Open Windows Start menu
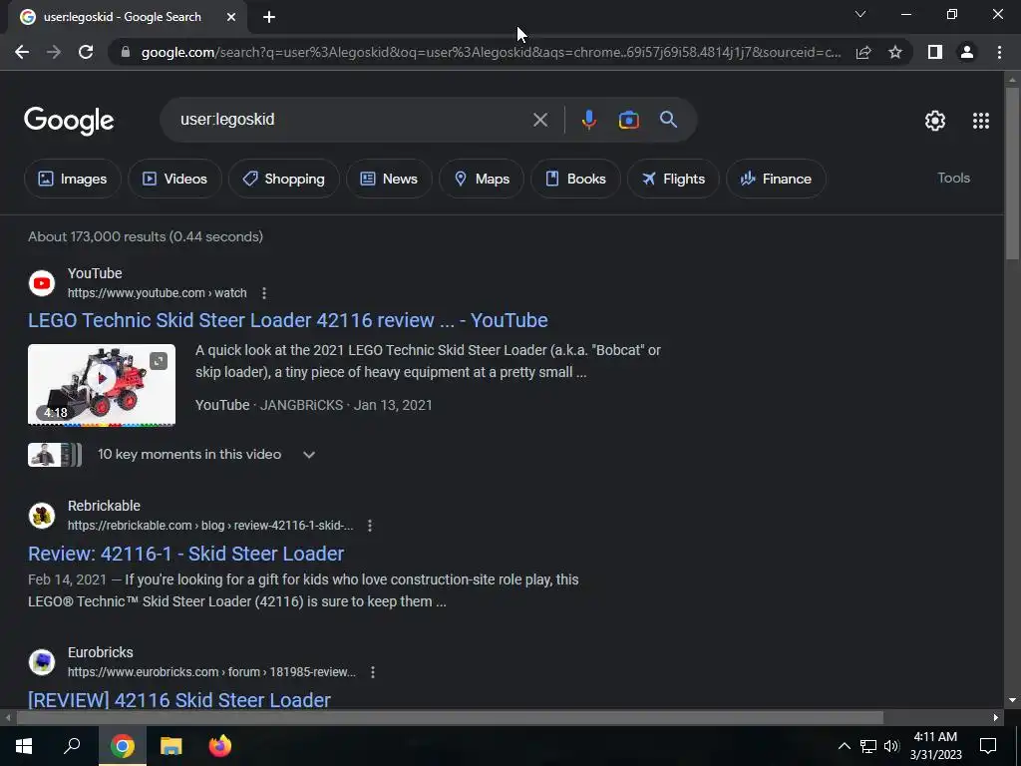Viewport: 1021px width, 766px height. pyautogui.click(x=24, y=746)
